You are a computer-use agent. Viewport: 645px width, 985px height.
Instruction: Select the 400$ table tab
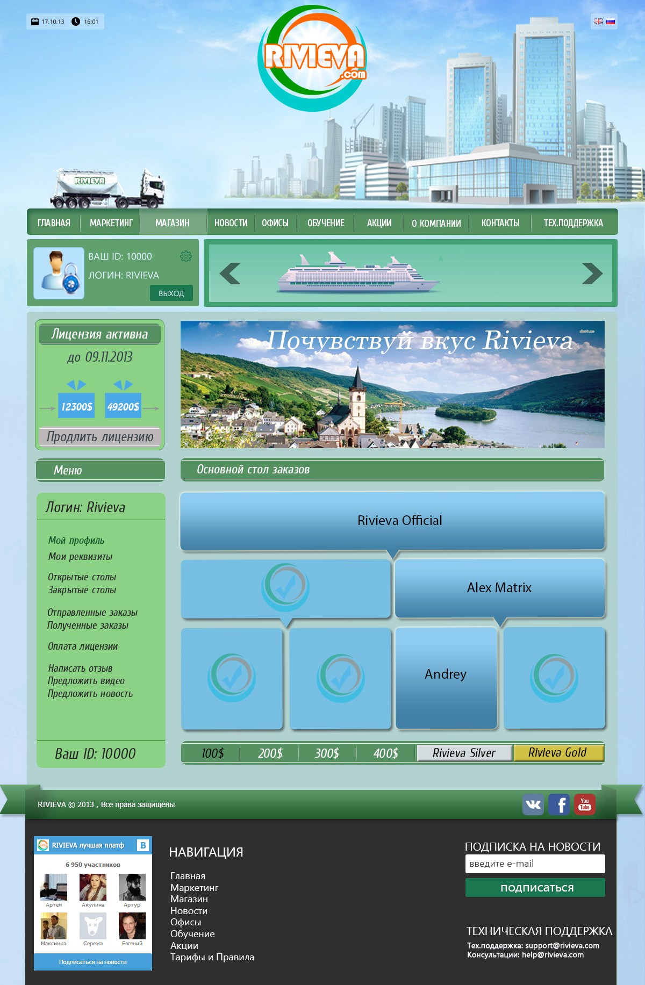386,753
